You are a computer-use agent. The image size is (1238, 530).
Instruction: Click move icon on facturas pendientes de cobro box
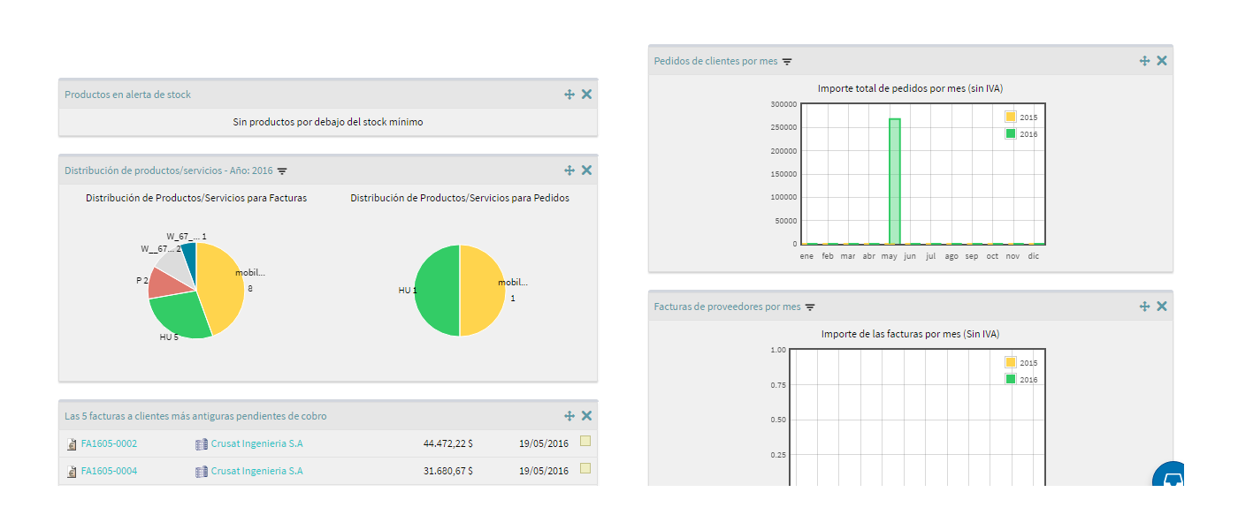tap(569, 416)
